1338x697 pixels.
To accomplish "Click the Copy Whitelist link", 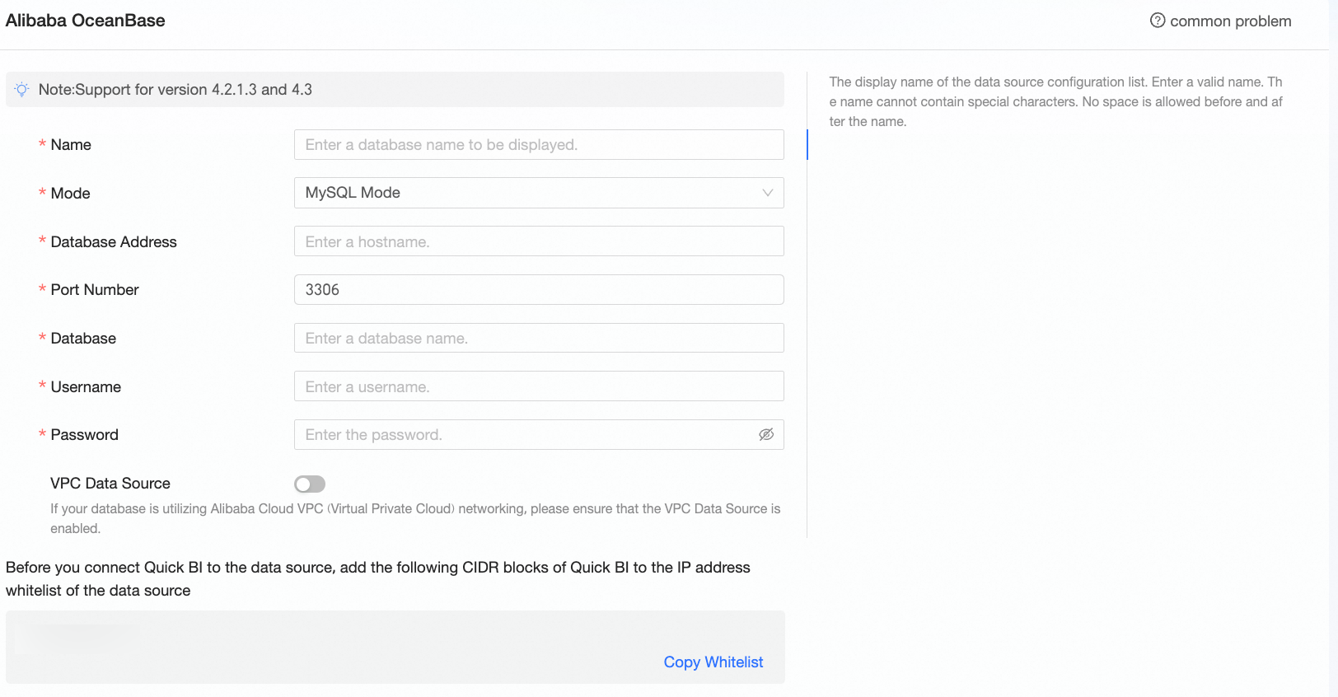I will tap(713, 662).
